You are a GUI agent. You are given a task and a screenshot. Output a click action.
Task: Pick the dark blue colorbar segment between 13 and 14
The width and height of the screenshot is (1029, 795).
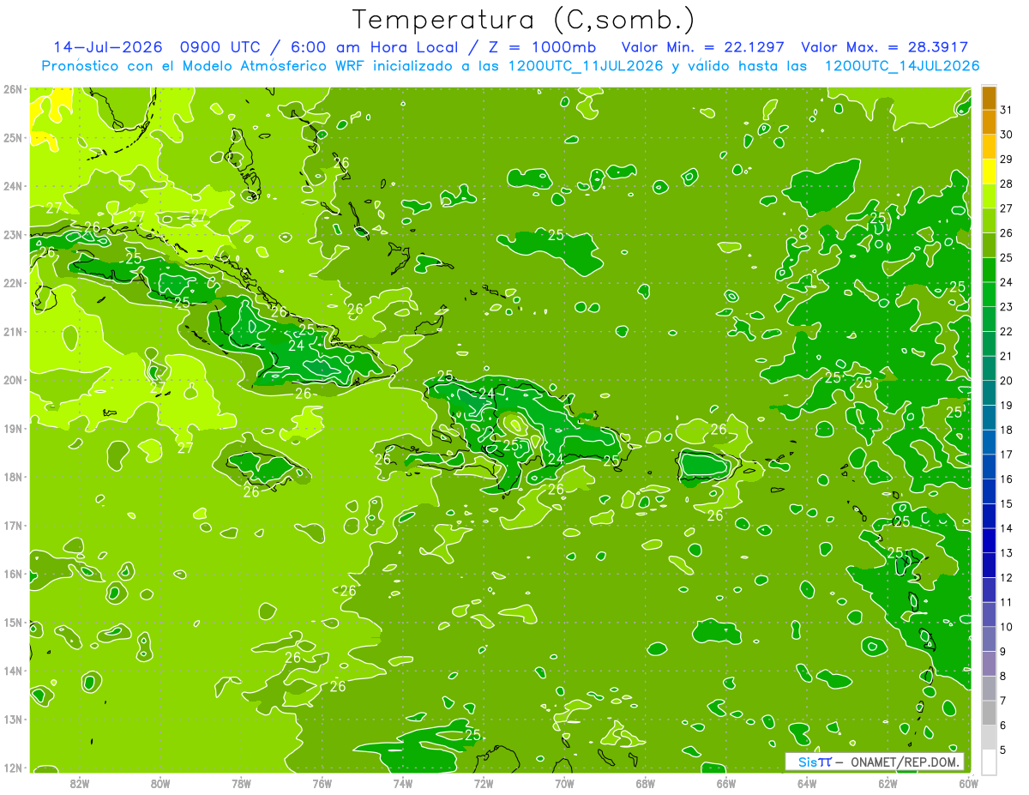click(989, 541)
